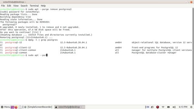Click the text 'postgresql-client-12' in the output
This screenshot has width=194, height=109.
tap(18, 48)
